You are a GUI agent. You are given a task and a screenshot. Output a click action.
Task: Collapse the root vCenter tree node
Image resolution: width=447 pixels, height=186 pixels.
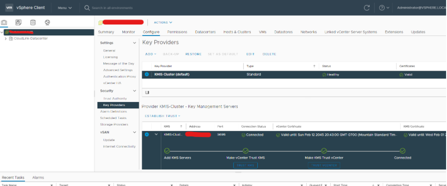[2, 32]
